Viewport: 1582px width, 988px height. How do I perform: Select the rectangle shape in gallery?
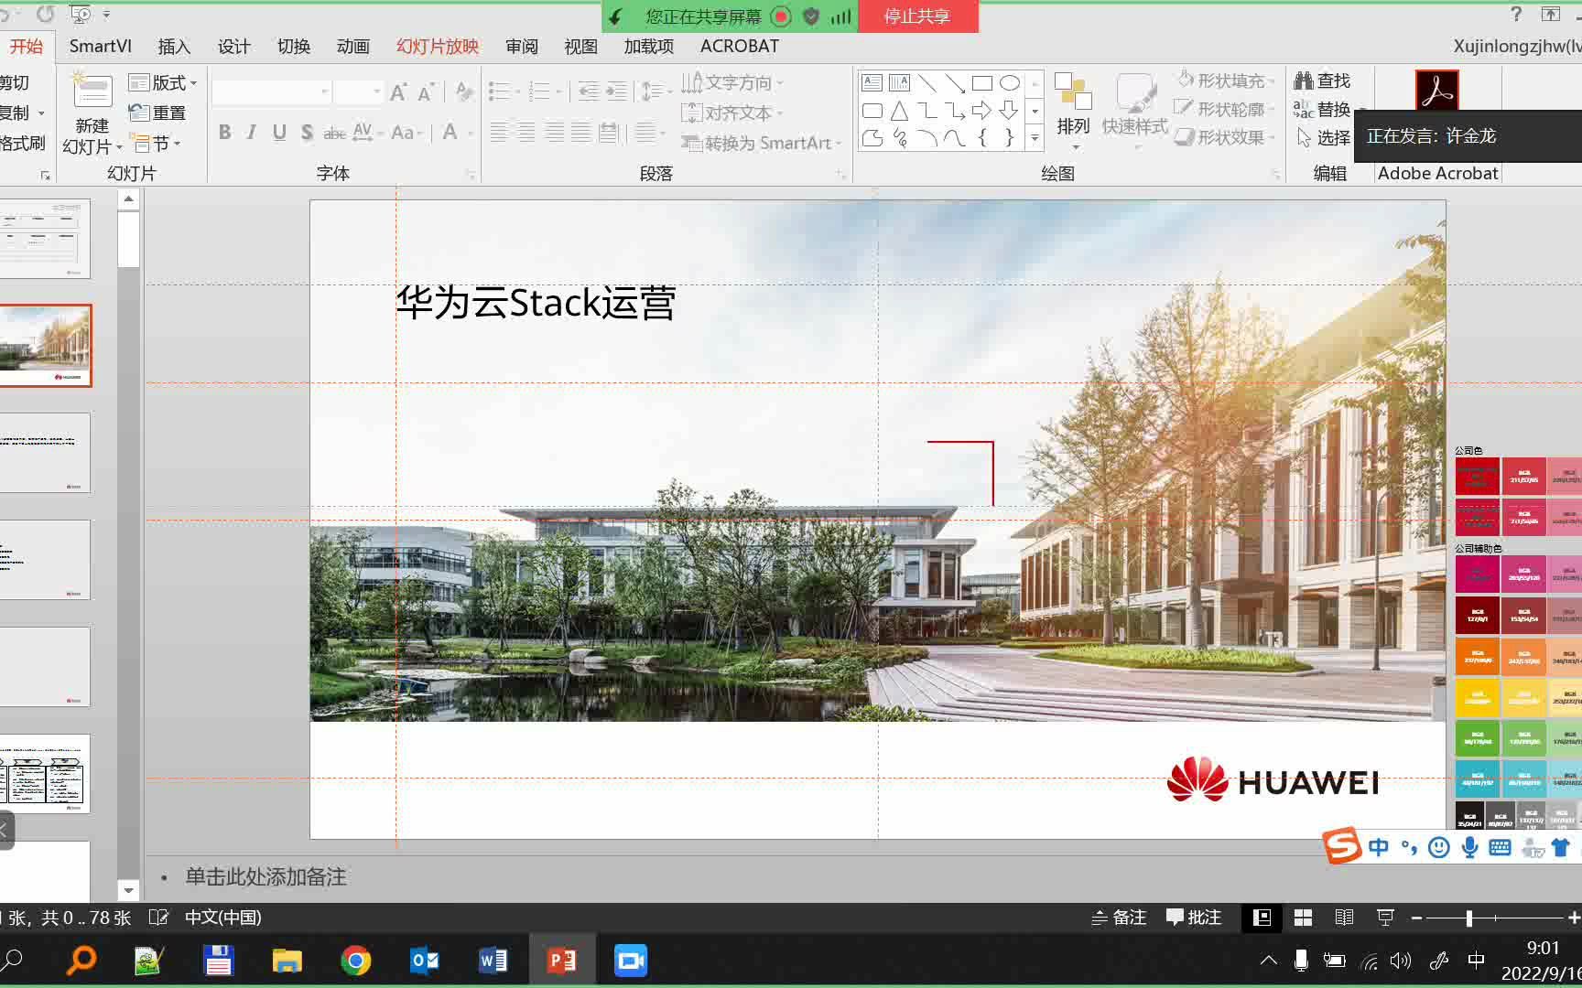[x=982, y=83]
